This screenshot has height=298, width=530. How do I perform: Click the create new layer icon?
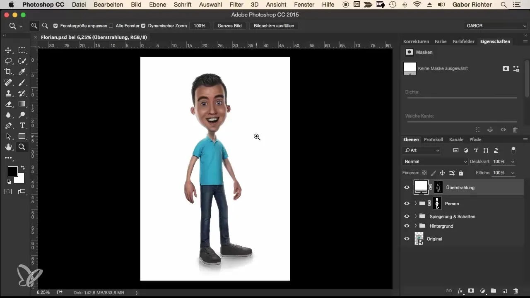point(504,291)
